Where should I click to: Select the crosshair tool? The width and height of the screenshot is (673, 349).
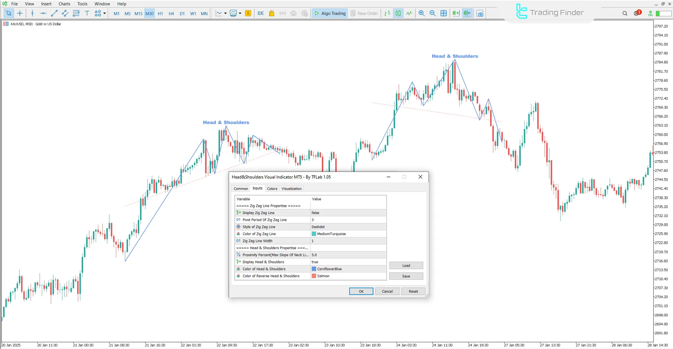[20, 13]
